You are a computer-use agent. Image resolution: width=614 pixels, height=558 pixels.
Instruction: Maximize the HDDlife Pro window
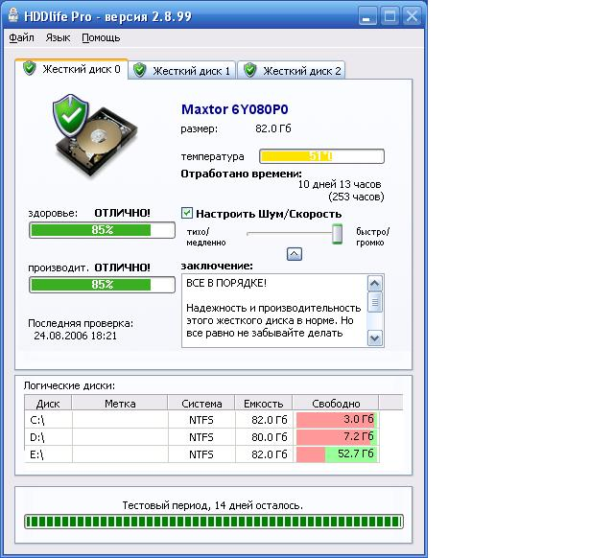click(390, 16)
